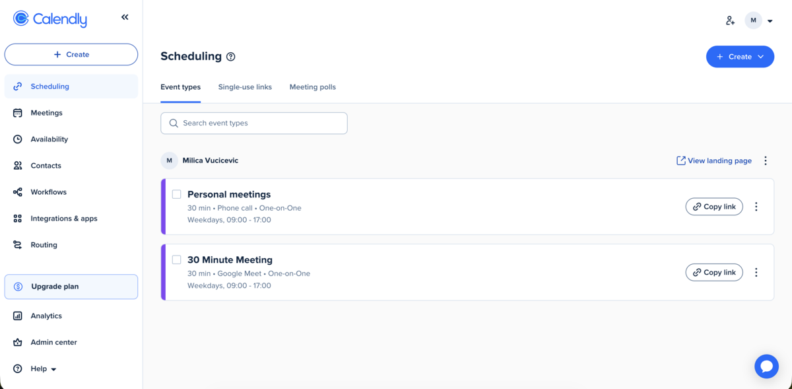The image size is (792, 389).
Task: Open the chat support bubble
Action: tap(766, 366)
